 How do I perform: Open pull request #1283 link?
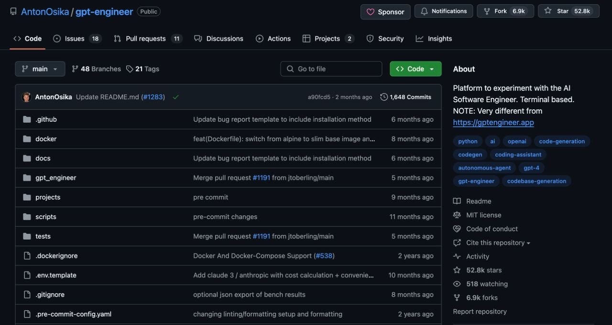pyautogui.click(x=153, y=97)
